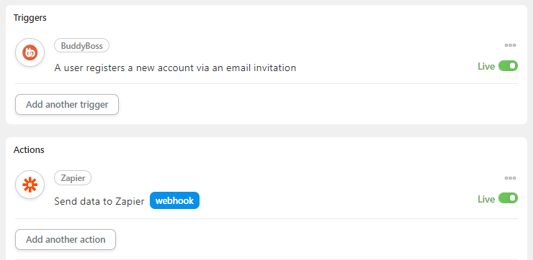Select the BuddyBoss integration label pill
The width and height of the screenshot is (533, 260).
81,45
